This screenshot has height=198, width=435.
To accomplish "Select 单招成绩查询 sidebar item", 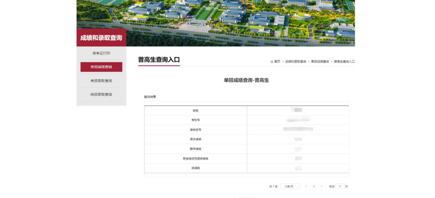I will [x=101, y=67].
